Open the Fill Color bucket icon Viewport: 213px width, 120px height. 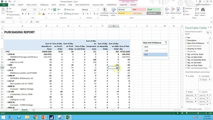point(39,14)
